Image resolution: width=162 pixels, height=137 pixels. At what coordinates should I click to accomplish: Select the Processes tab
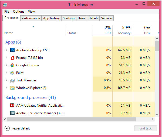[x=11, y=18]
